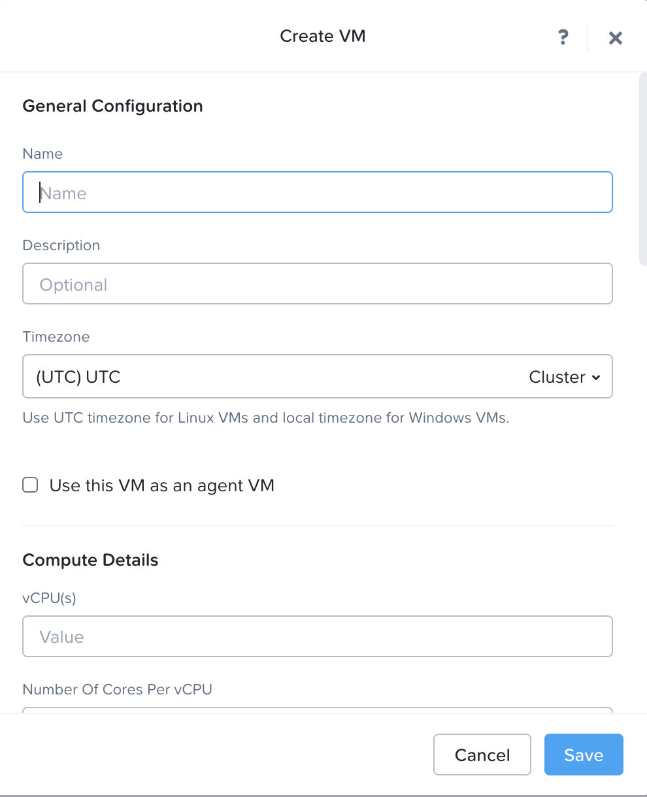647x797 pixels.
Task: Click the help question mark icon
Action: [563, 37]
